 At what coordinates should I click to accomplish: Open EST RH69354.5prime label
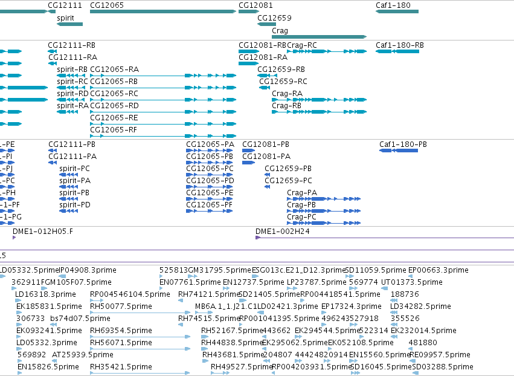pos(121,331)
